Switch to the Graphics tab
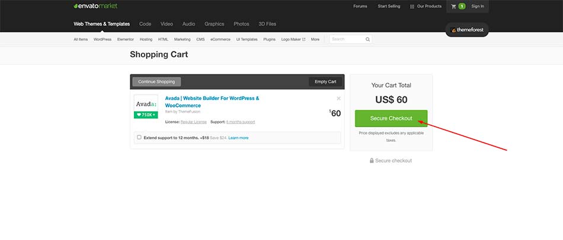Viewport: 563px width, 240px height. 215,24
